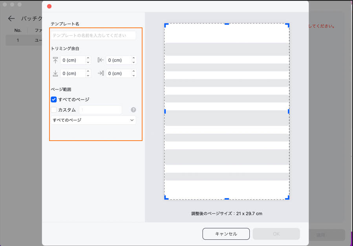Grab the top-left crop corner handle
Screen dimensions: 353x246
166,25
